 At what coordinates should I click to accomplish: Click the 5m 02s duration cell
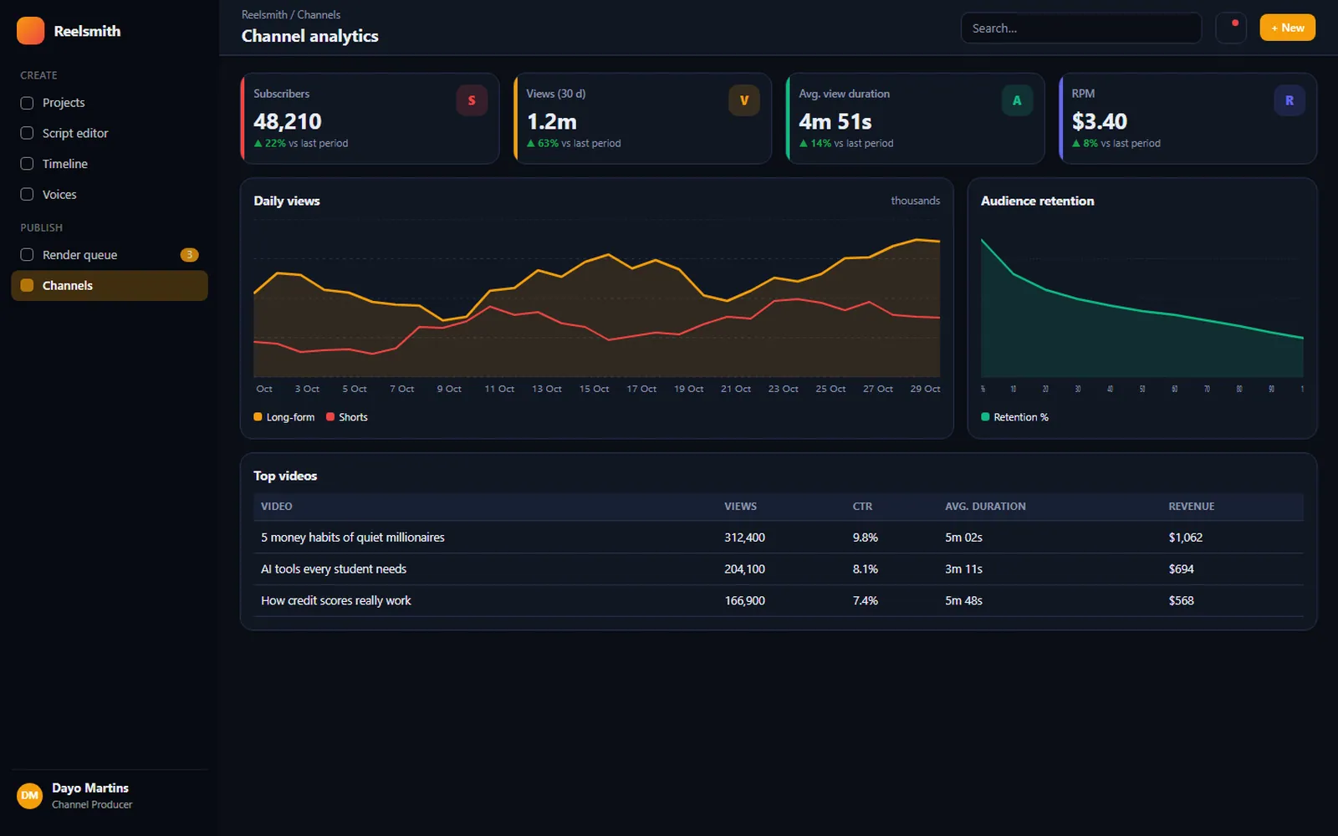[963, 538]
